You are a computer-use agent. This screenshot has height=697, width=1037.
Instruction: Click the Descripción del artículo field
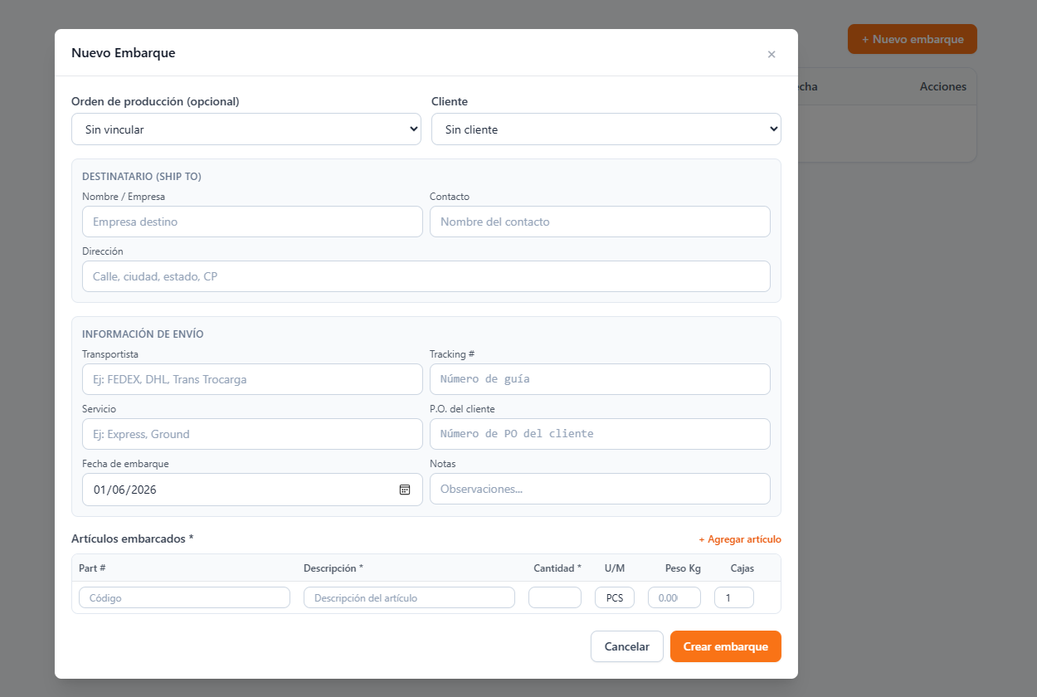pos(409,597)
